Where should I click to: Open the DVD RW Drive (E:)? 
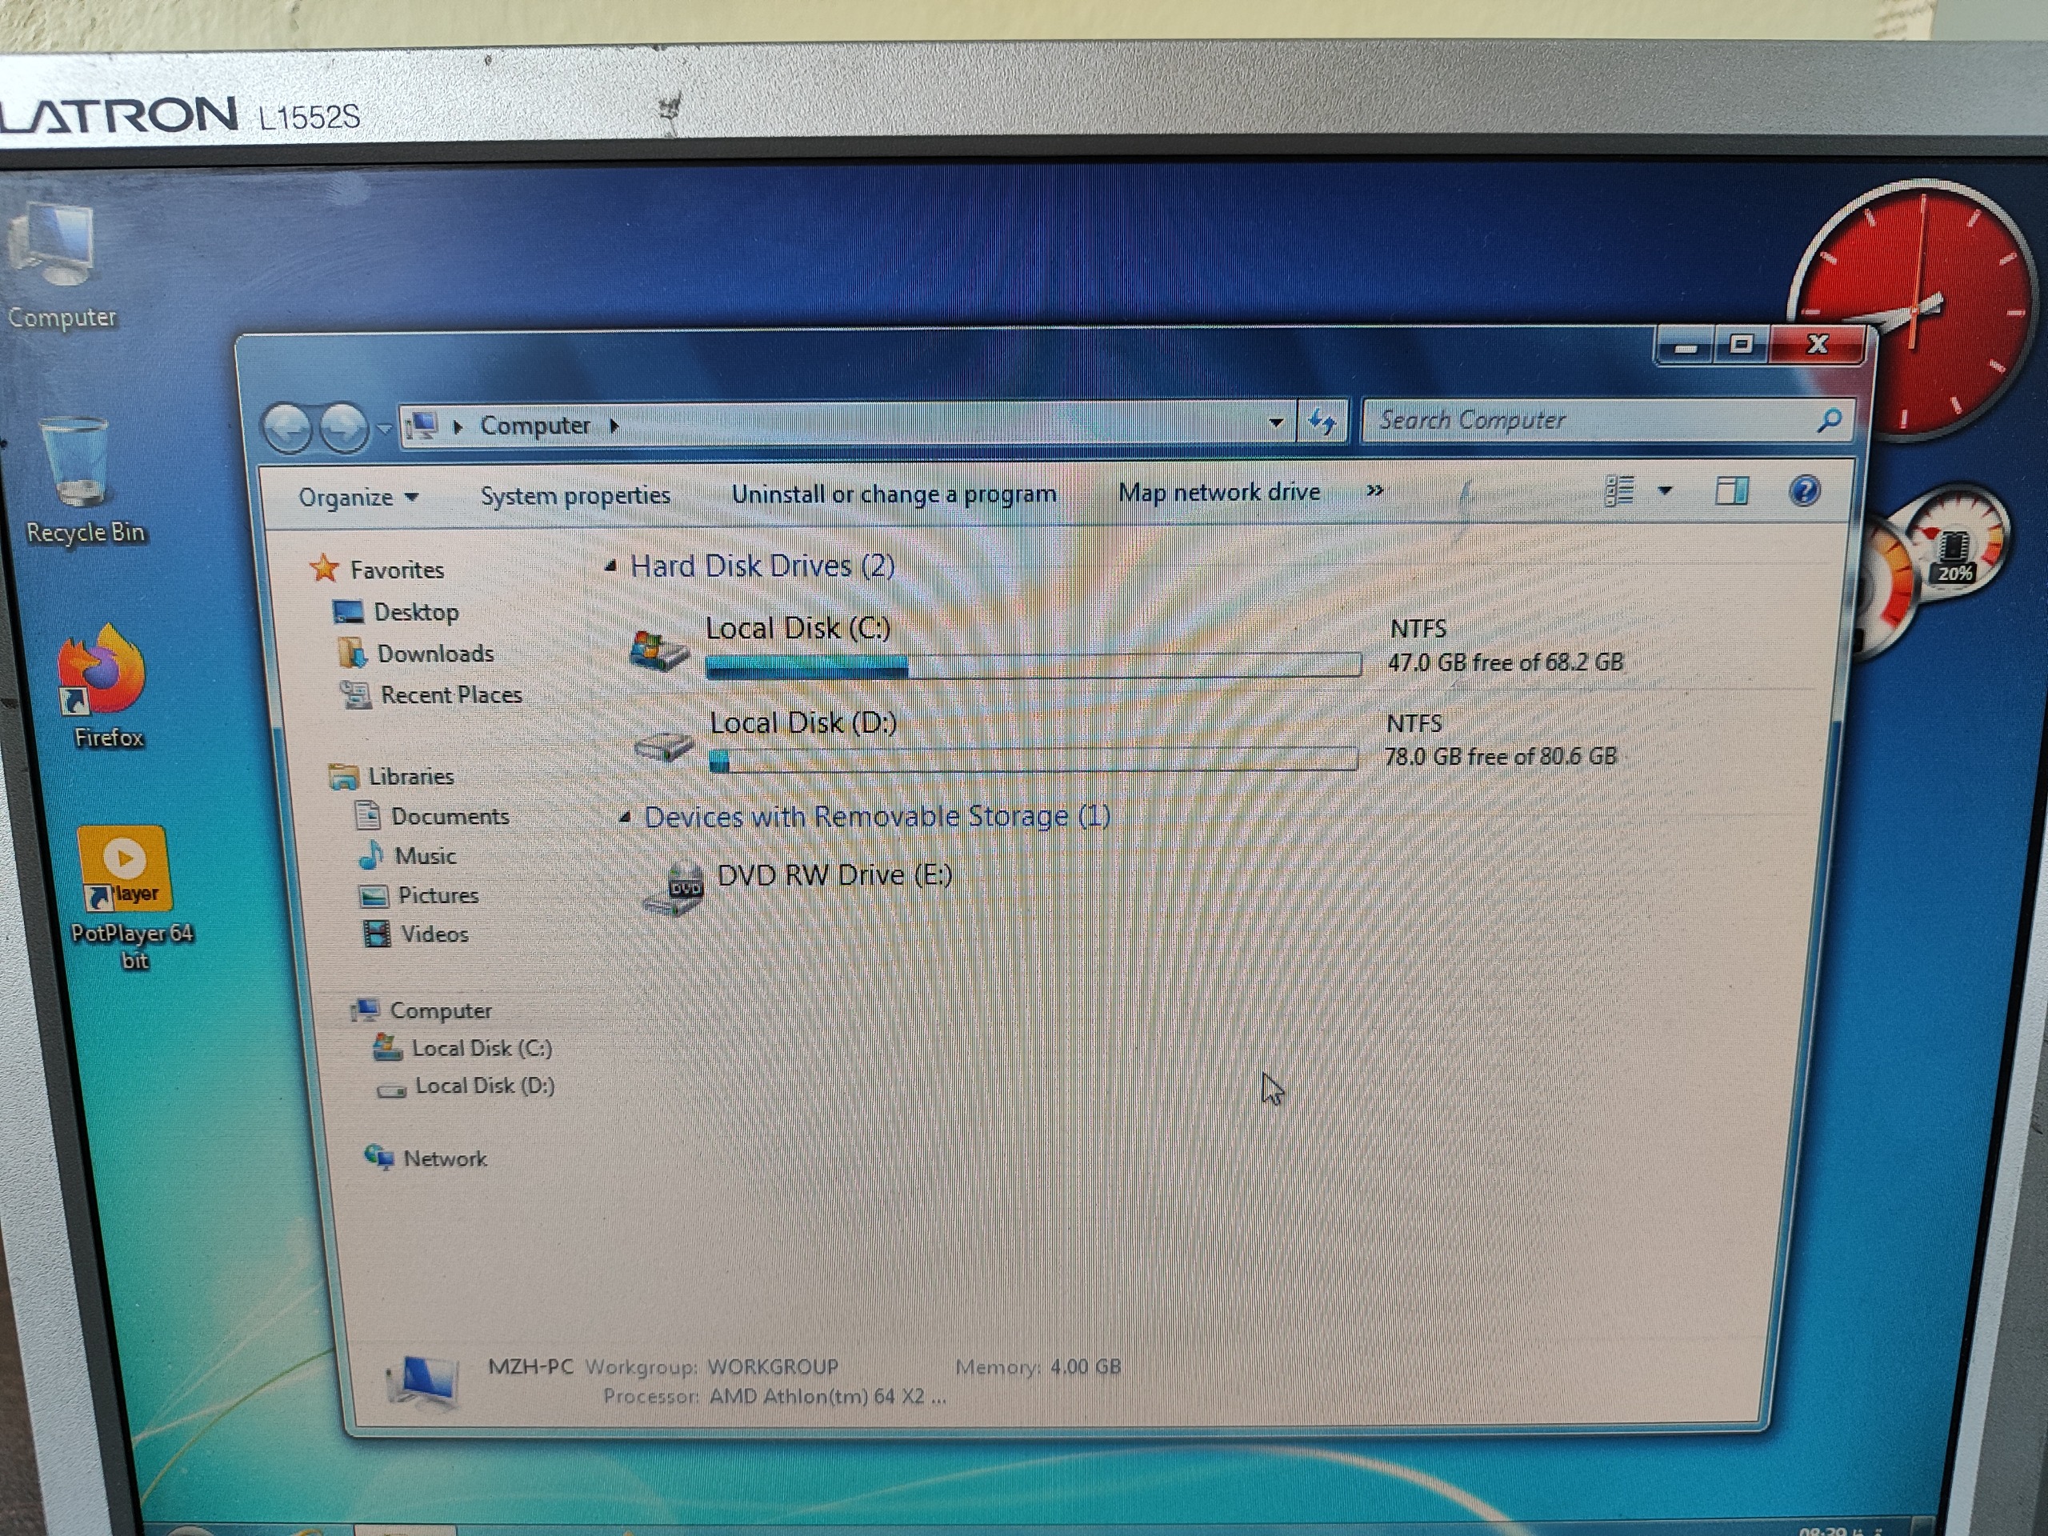(834, 876)
